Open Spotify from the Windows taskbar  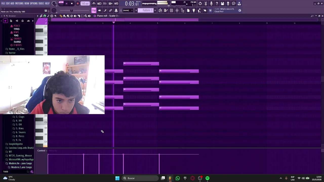coord(207,178)
